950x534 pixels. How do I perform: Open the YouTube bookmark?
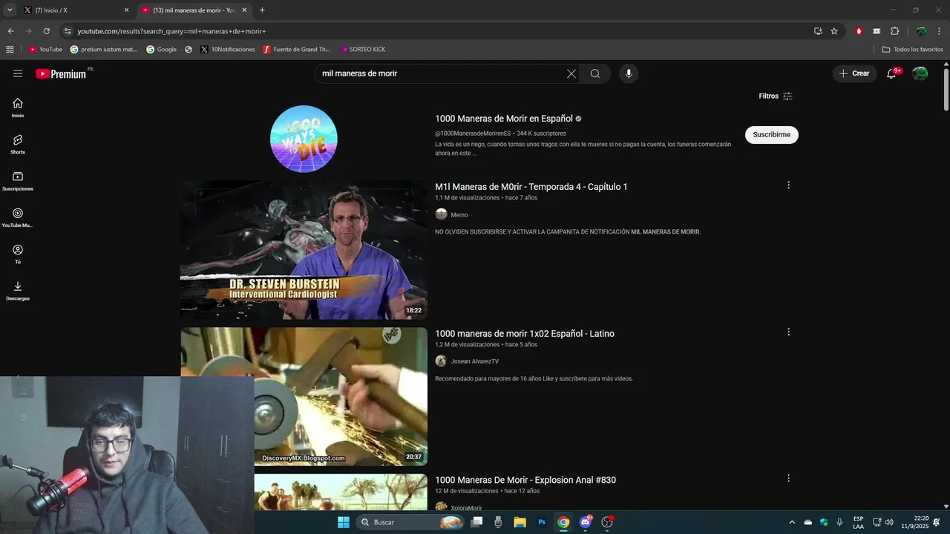(45, 50)
